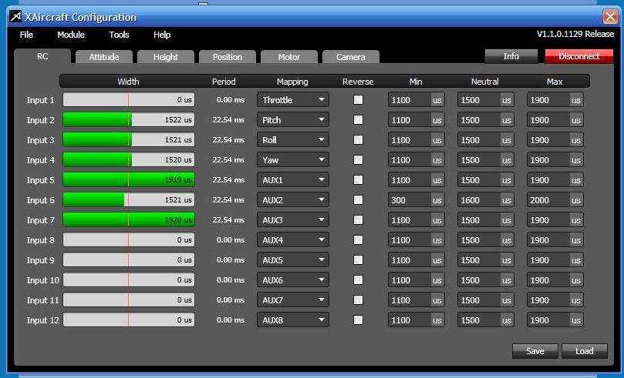Viewport: 624px width, 378px height.
Task: Enable Reverse checkbox for Input 1 Throttle
Action: [x=358, y=100]
